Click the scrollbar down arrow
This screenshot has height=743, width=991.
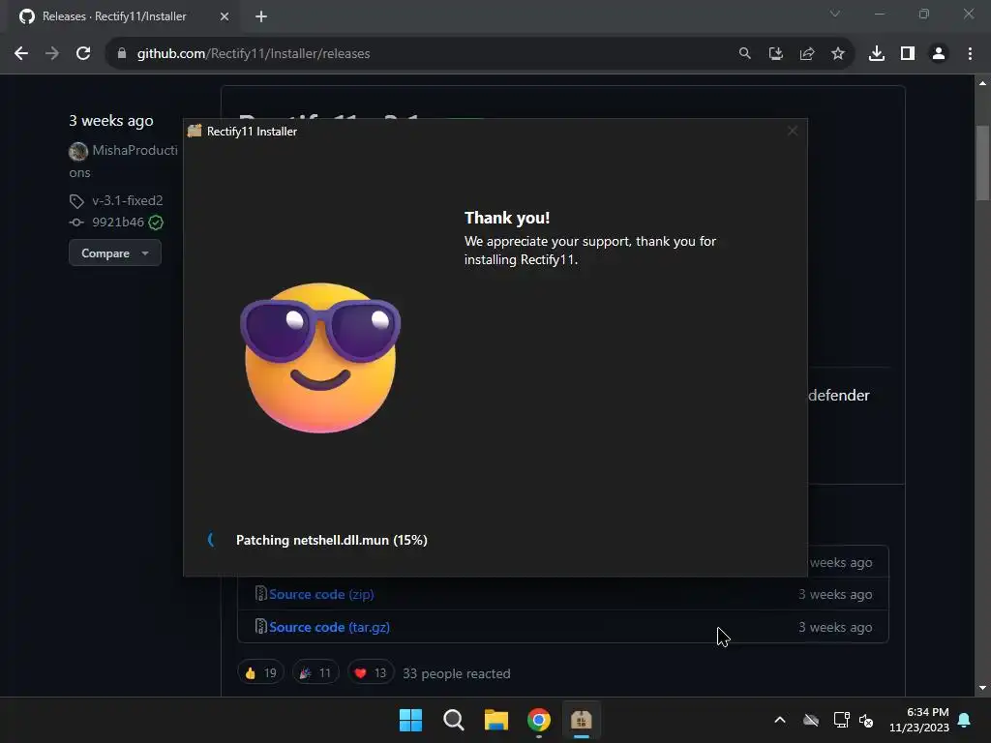(x=982, y=688)
